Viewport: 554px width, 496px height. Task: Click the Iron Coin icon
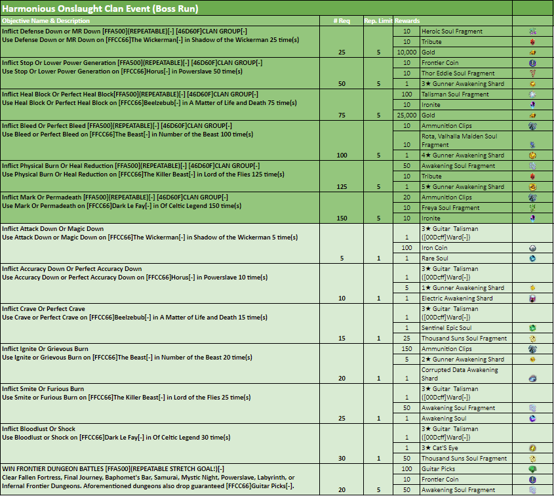532,248
